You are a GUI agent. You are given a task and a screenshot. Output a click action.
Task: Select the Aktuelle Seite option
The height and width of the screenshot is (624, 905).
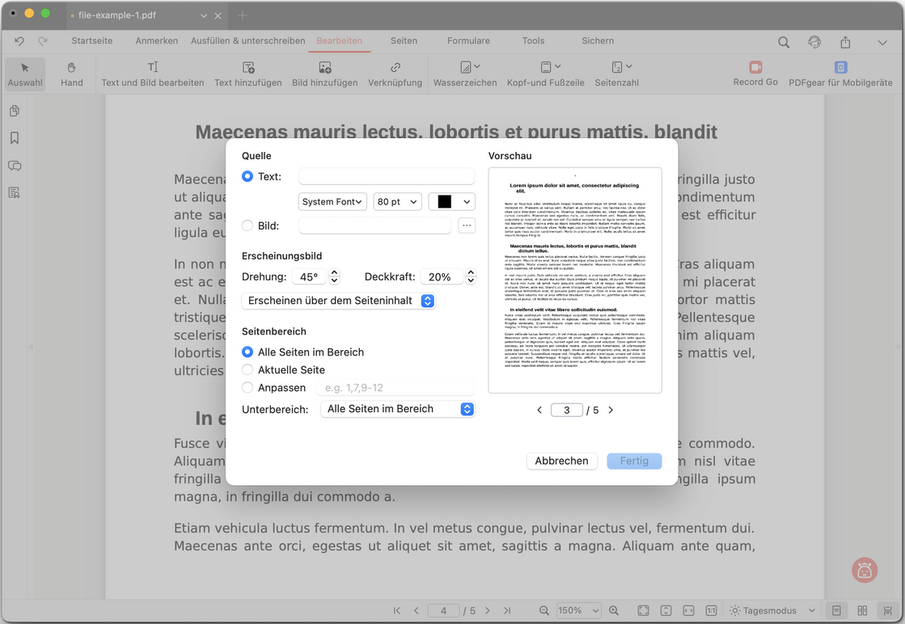pos(247,370)
